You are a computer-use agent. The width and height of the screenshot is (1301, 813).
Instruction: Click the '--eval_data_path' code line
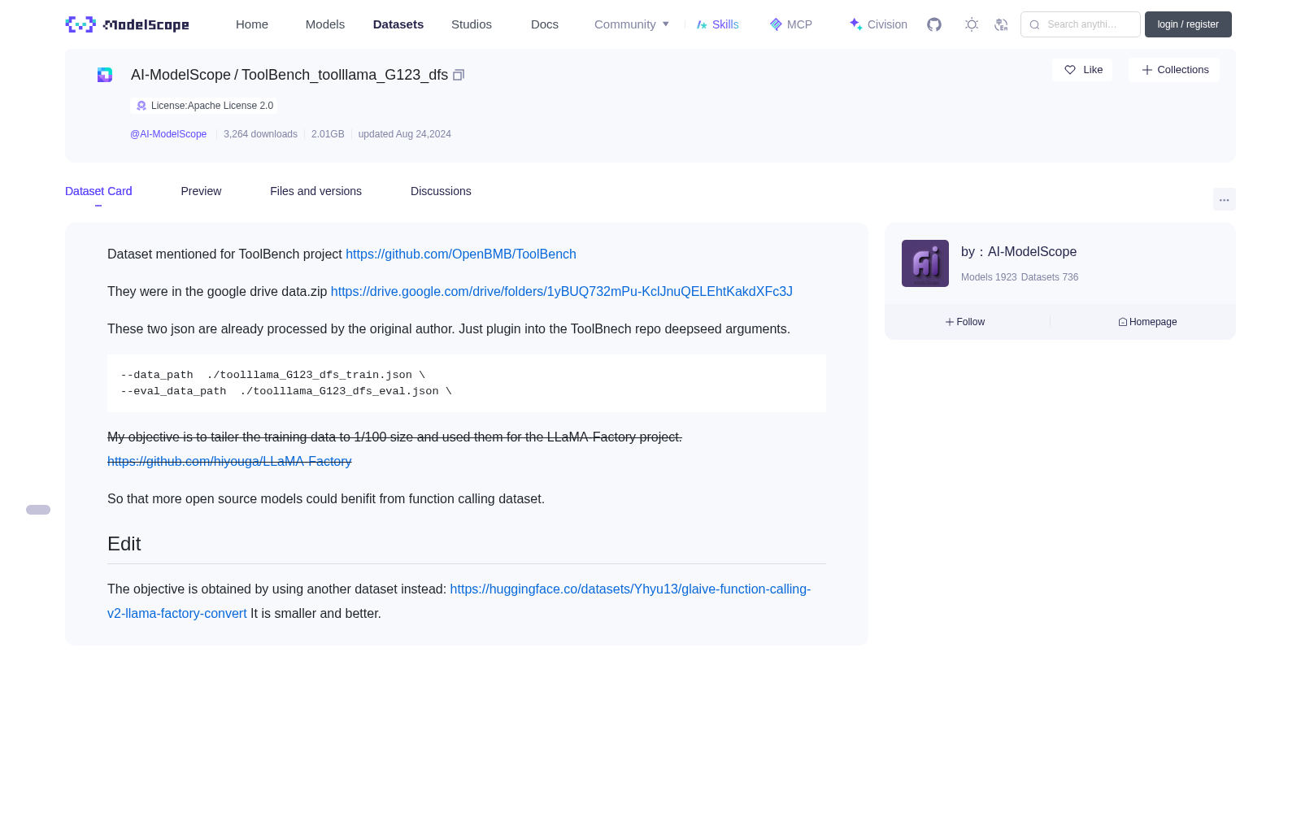285,391
